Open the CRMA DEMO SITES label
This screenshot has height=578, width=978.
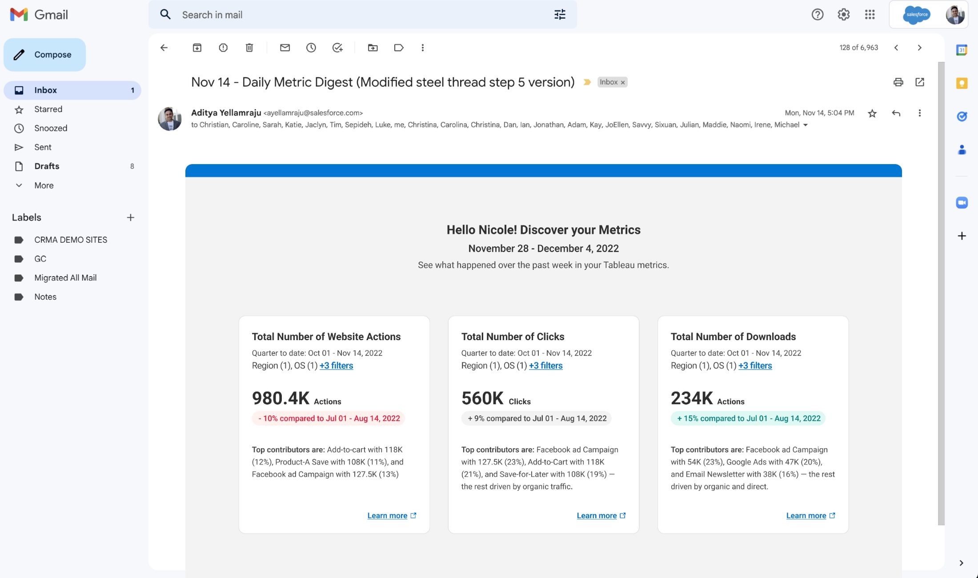pyautogui.click(x=72, y=240)
